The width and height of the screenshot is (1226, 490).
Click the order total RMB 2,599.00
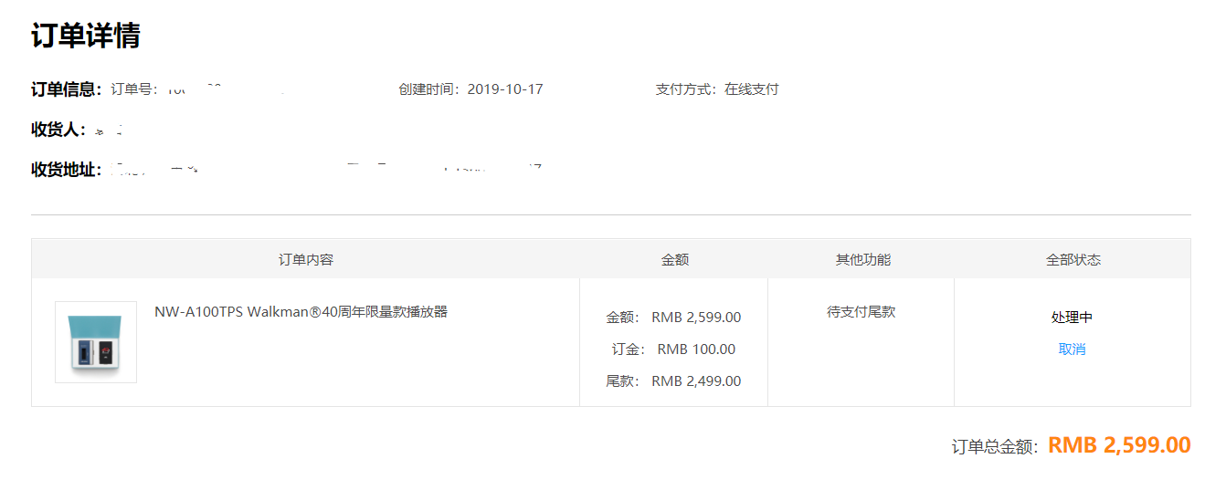(x=1119, y=445)
